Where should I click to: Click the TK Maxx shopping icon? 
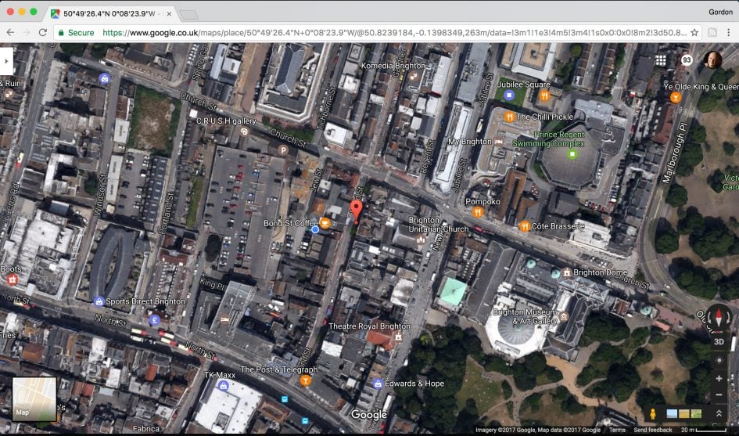[x=224, y=385]
